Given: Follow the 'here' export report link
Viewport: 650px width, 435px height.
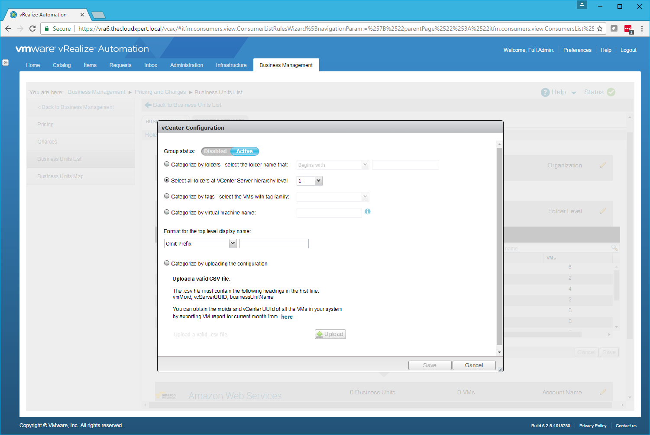Looking at the screenshot, I should pyautogui.click(x=287, y=317).
